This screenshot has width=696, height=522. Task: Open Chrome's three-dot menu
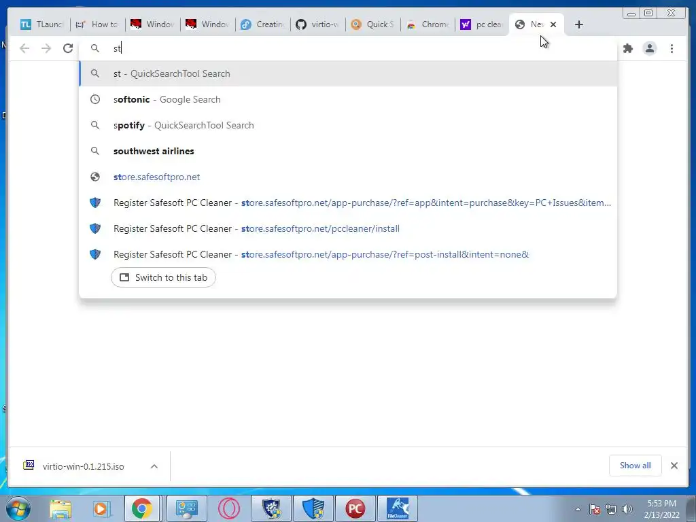point(672,48)
